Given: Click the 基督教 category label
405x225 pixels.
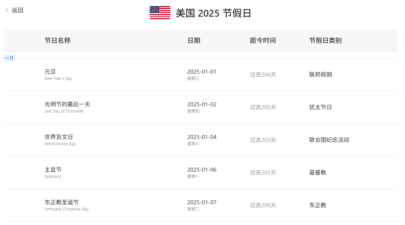Looking at the screenshot, I should point(318,173).
